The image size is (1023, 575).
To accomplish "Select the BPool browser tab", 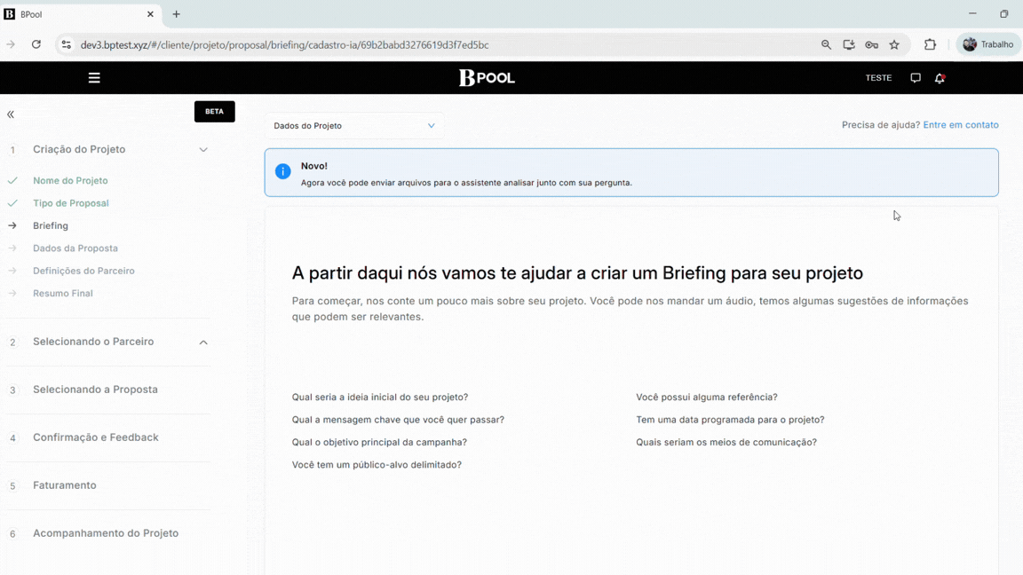I will pyautogui.click(x=80, y=13).
